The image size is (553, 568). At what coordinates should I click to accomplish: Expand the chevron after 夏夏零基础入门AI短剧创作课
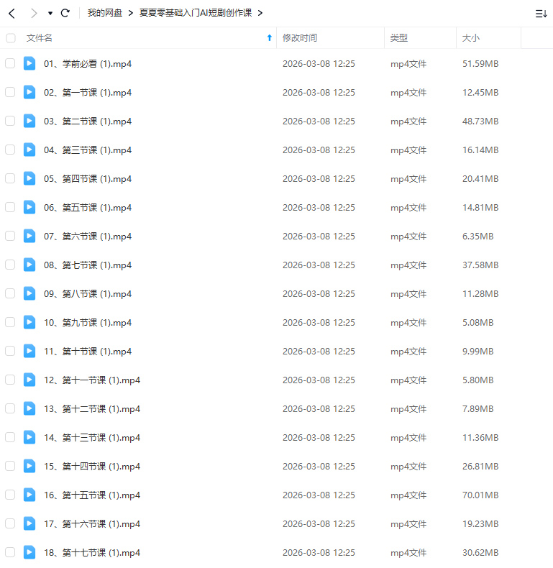point(260,13)
